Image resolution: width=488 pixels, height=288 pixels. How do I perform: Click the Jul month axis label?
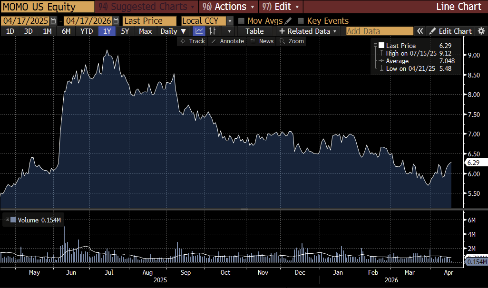coord(109,272)
